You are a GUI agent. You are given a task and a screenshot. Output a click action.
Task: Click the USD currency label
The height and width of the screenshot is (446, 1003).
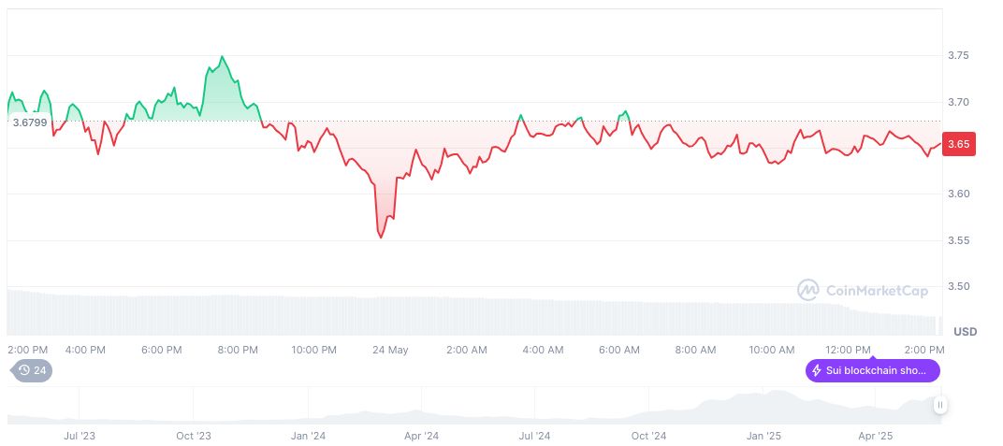[x=965, y=332]
